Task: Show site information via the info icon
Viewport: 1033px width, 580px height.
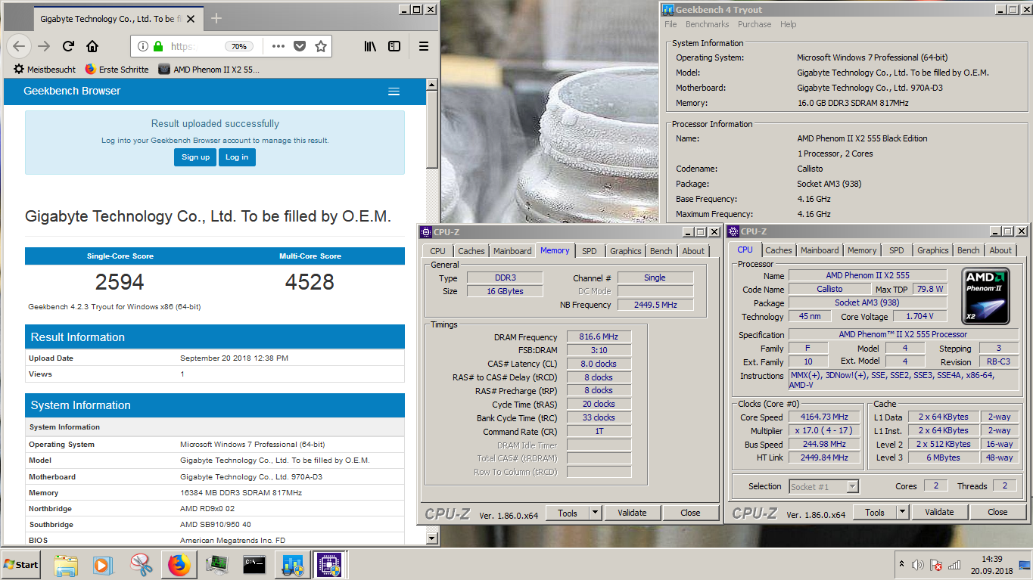Action: coord(143,46)
